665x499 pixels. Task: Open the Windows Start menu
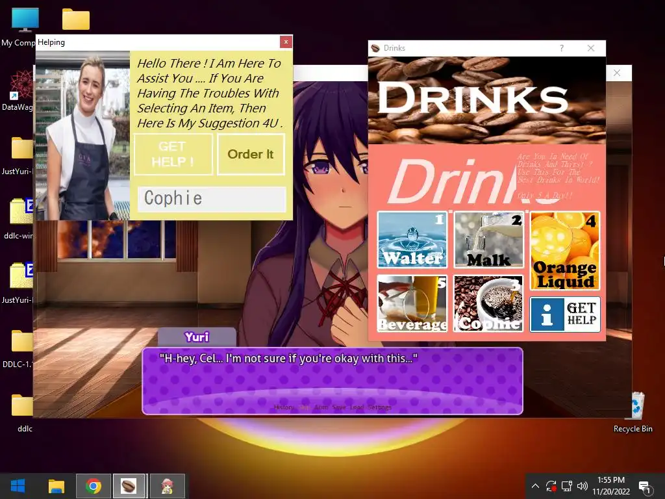[x=18, y=486]
